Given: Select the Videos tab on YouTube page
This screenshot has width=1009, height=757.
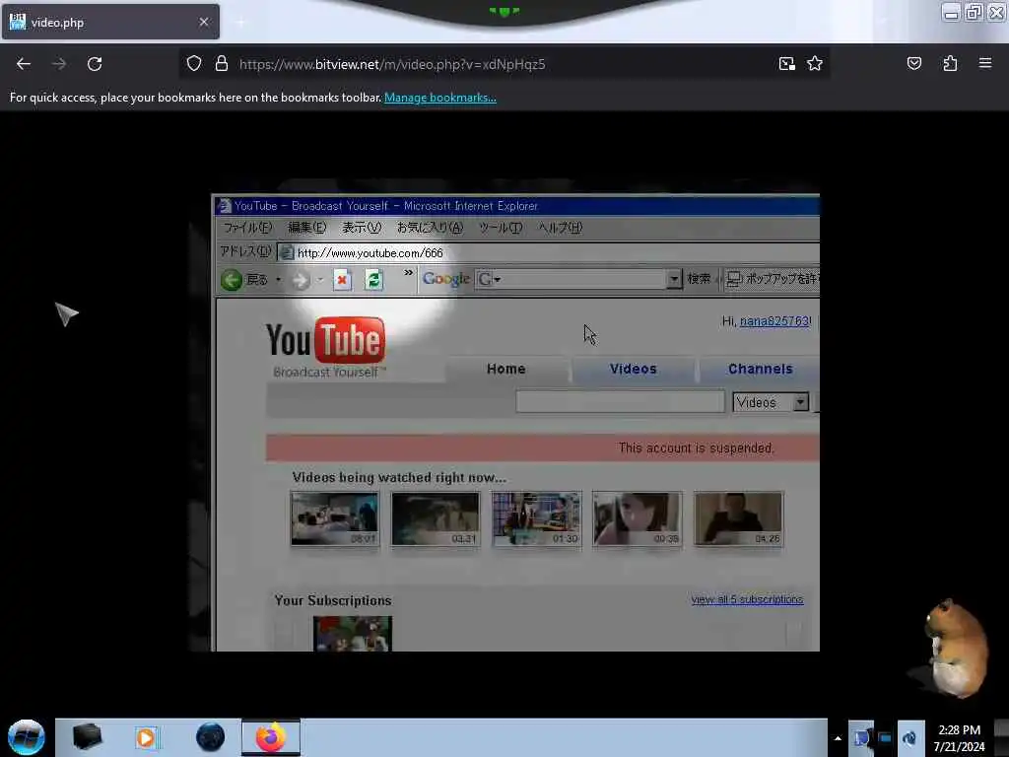Looking at the screenshot, I should point(634,370).
